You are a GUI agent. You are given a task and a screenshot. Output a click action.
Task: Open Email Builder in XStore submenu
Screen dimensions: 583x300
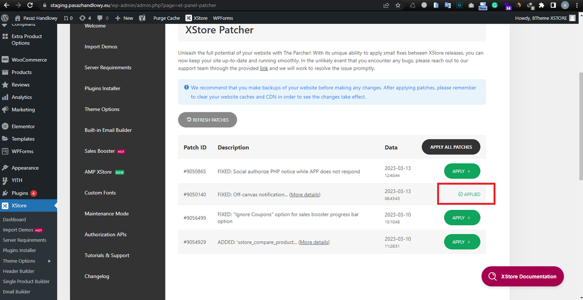(17, 292)
